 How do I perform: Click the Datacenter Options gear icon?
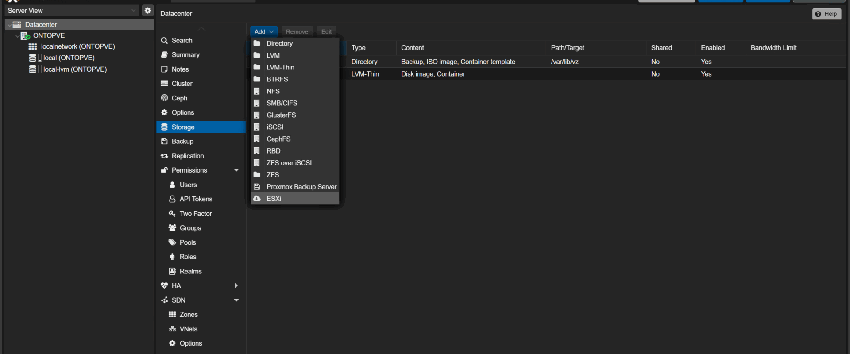[x=164, y=112]
